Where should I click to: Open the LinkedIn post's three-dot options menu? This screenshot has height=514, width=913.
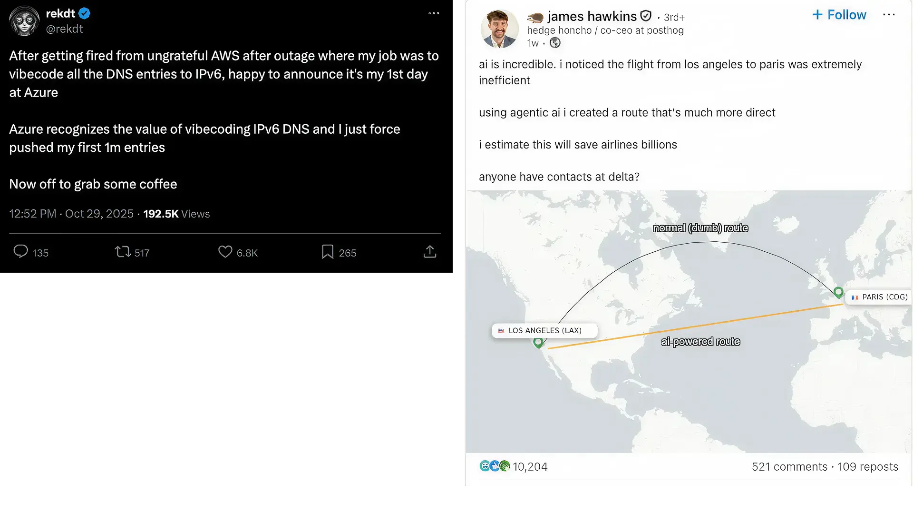pos(889,15)
